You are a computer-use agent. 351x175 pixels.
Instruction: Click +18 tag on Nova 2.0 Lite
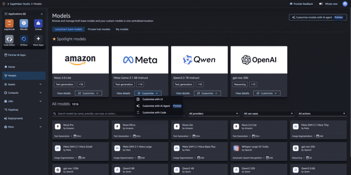pos(81,84)
